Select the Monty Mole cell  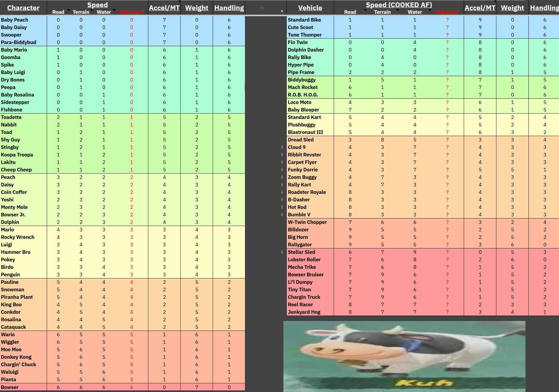coord(23,207)
